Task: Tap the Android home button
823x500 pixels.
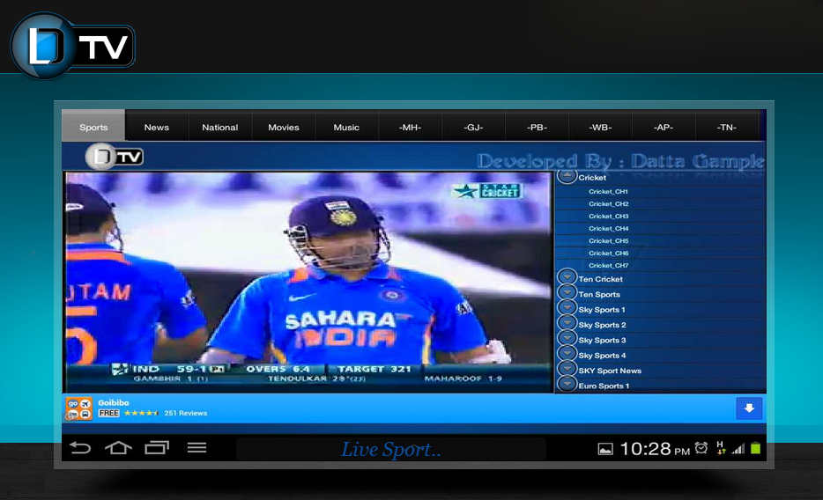Action: pyautogui.click(x=119, y=447)
